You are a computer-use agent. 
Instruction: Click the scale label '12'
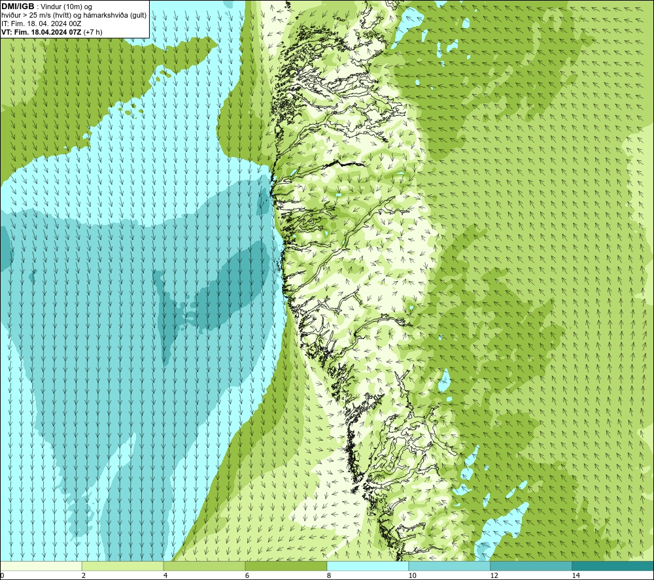pos(494,575)
